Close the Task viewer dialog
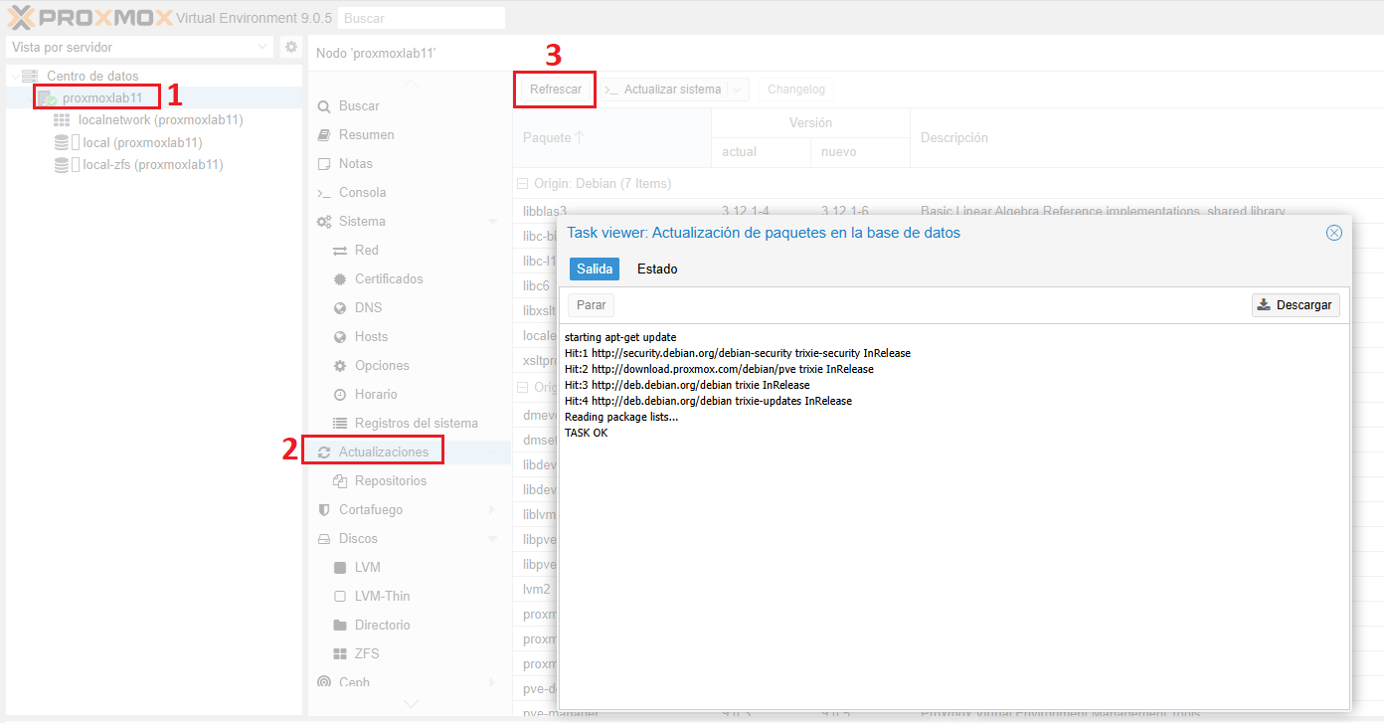Screen dimensions: 1384x723 coord(1334,233)
